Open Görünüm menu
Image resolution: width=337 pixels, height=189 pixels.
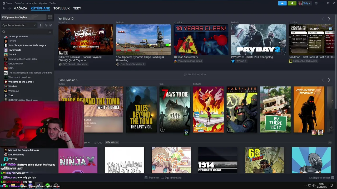[19, 3]
